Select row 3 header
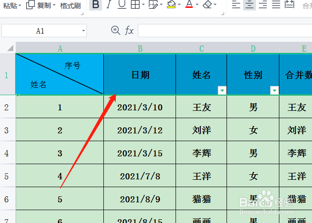Viewport: 312px width, 223px height. (x=7, y=130)
